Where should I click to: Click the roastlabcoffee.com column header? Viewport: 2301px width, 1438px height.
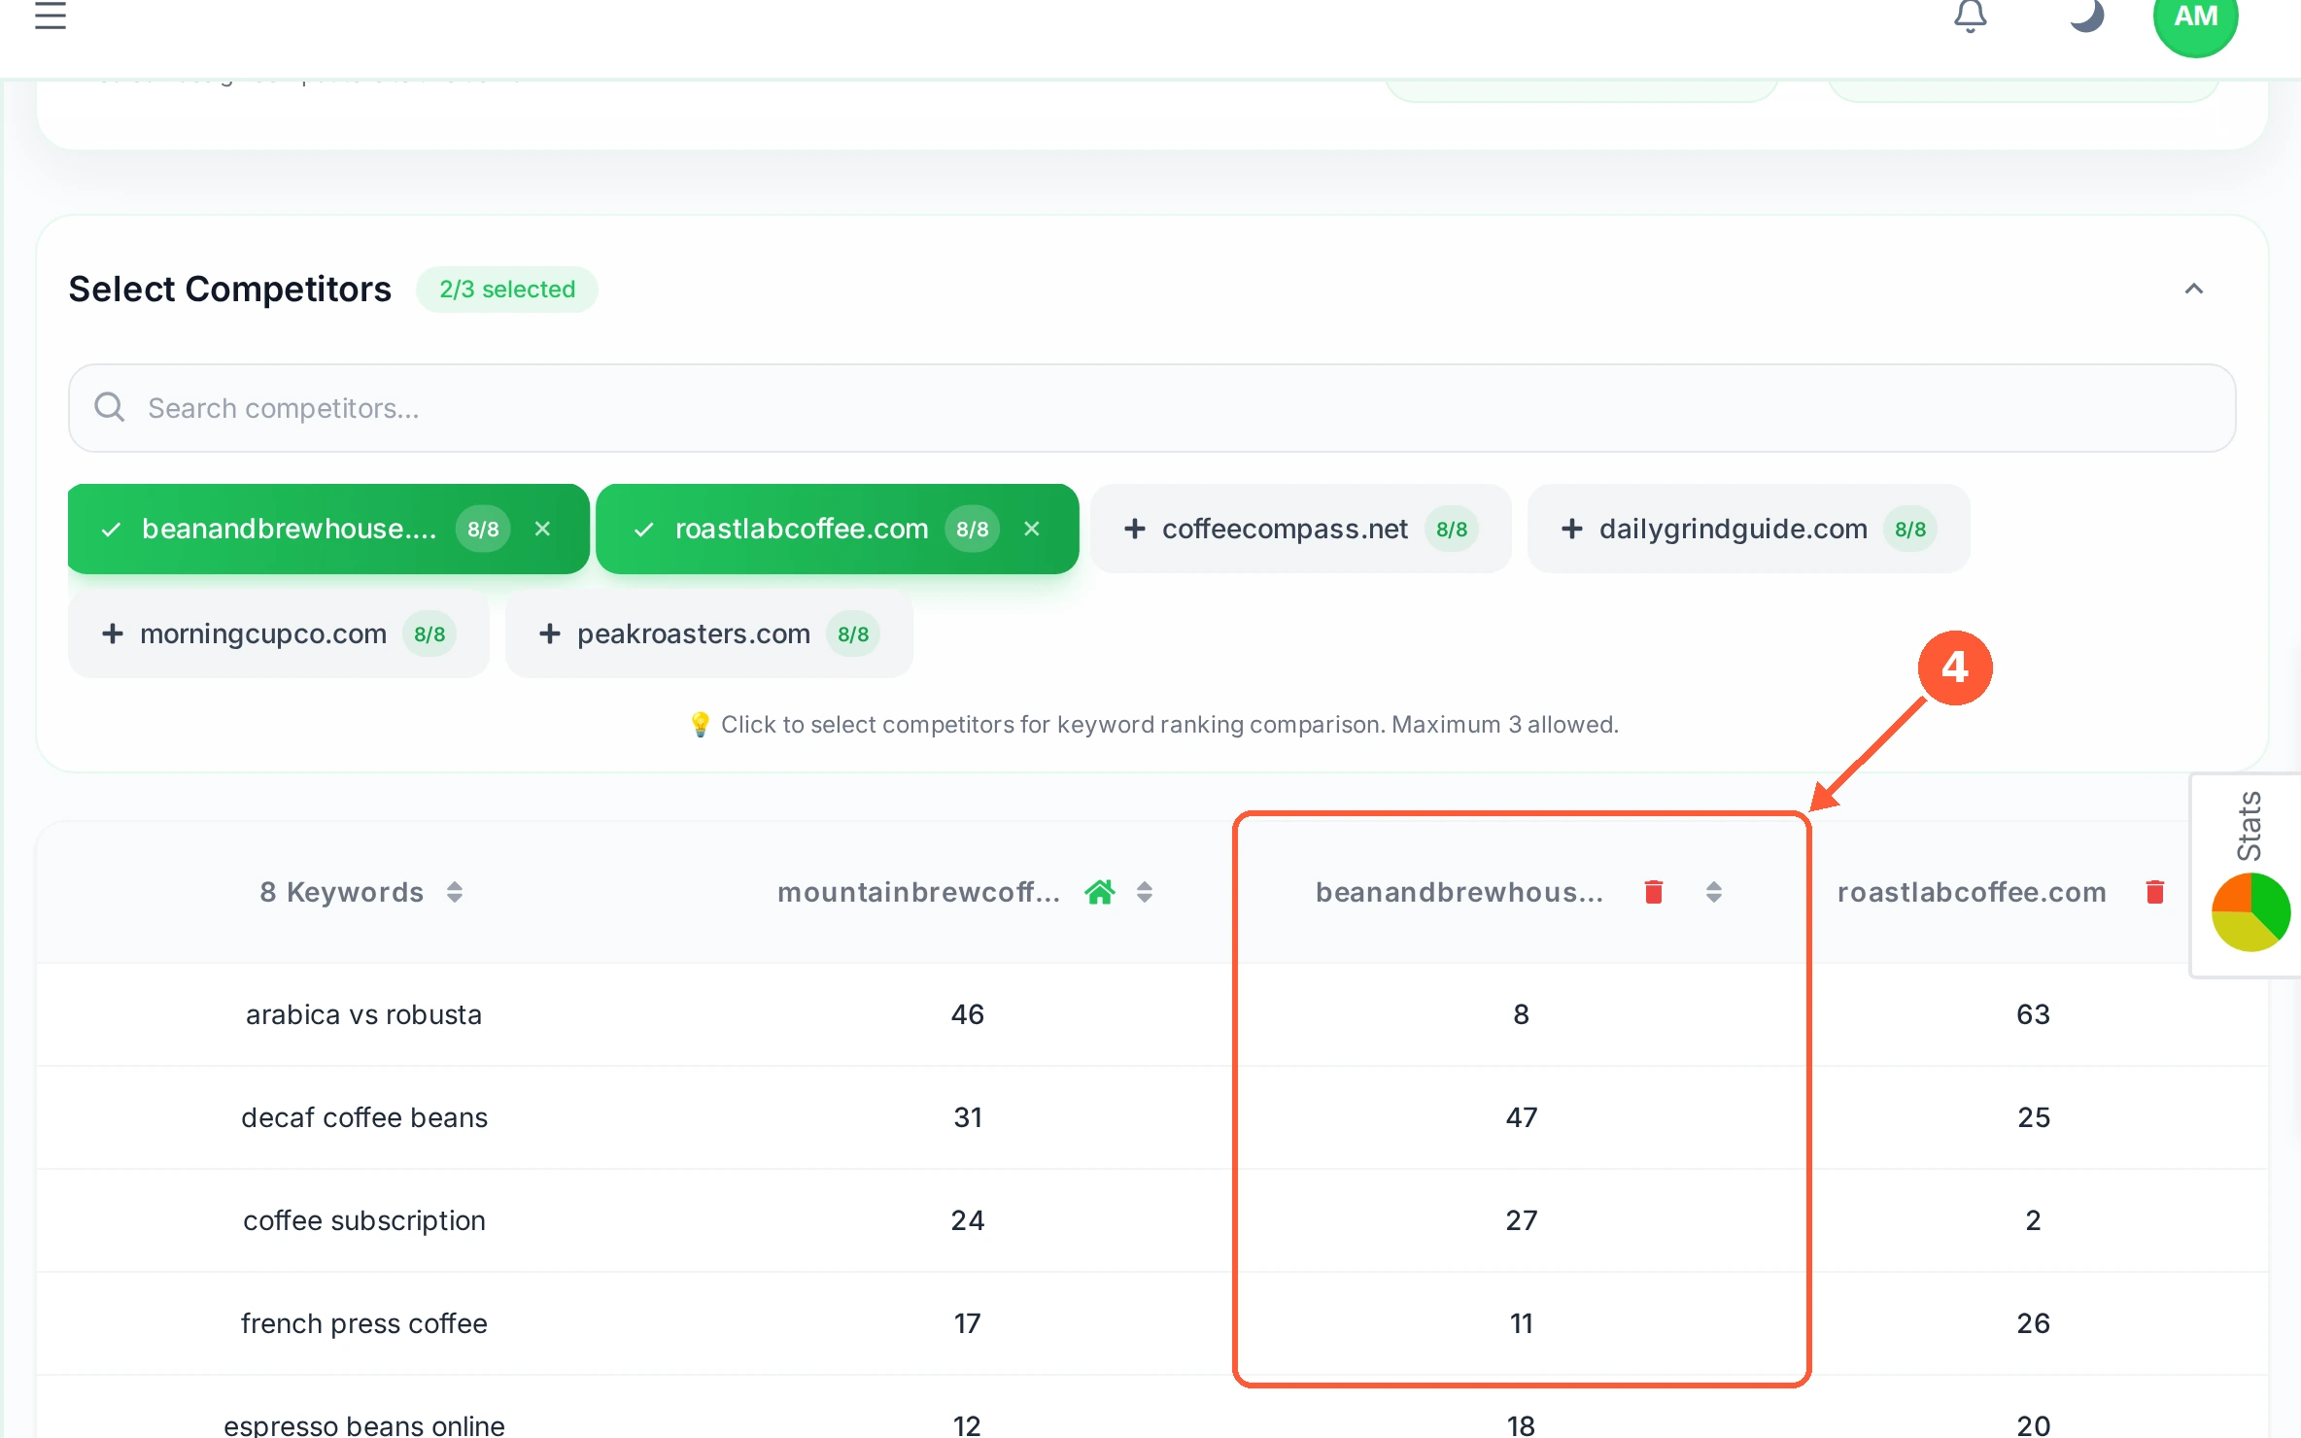1972,892
